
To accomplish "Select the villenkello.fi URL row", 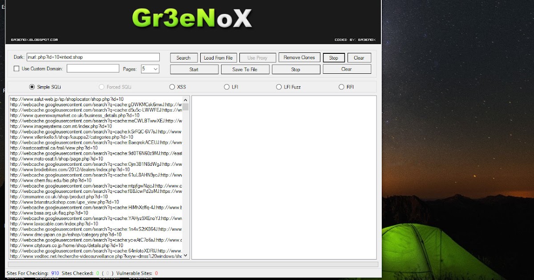I will pos(96,137).
